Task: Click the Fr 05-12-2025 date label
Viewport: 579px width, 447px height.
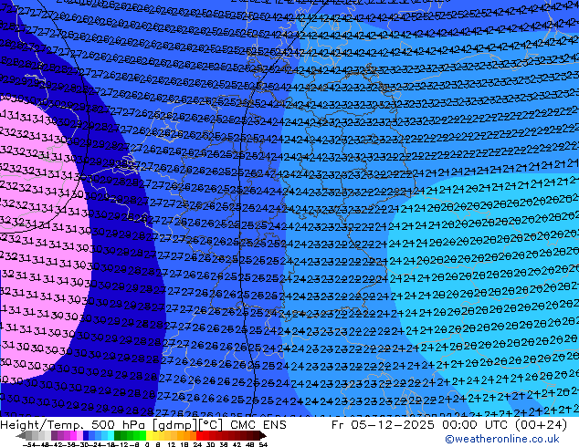Action: (384, 425)
